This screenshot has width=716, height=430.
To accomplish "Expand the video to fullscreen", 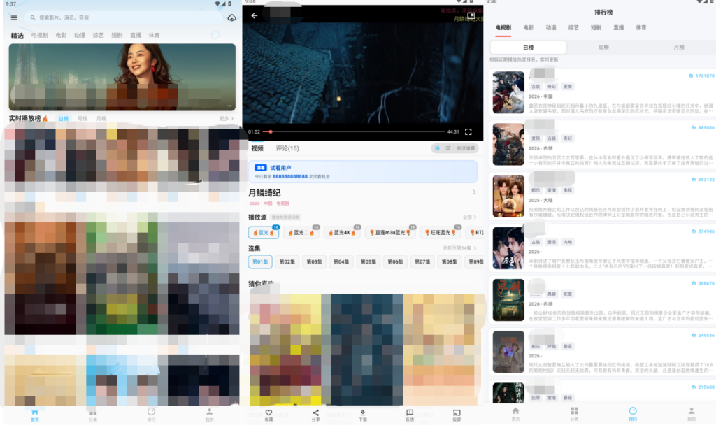I will [x=468, y=131].
